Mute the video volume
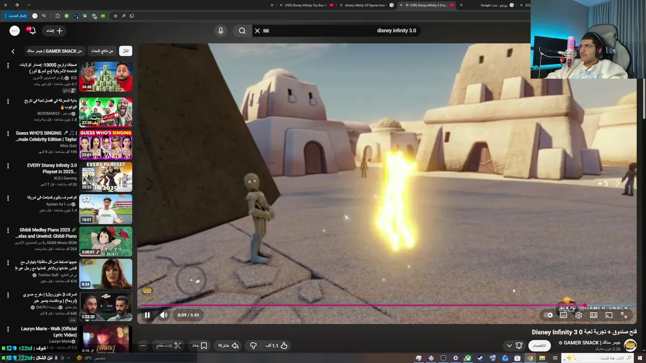Image resolution: width=646 pixels, height=363 pixels. point(164,315)
